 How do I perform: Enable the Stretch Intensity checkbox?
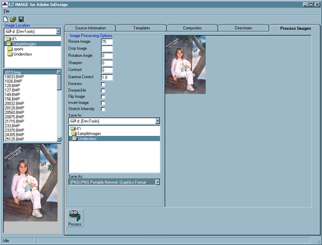coord(103,109)
